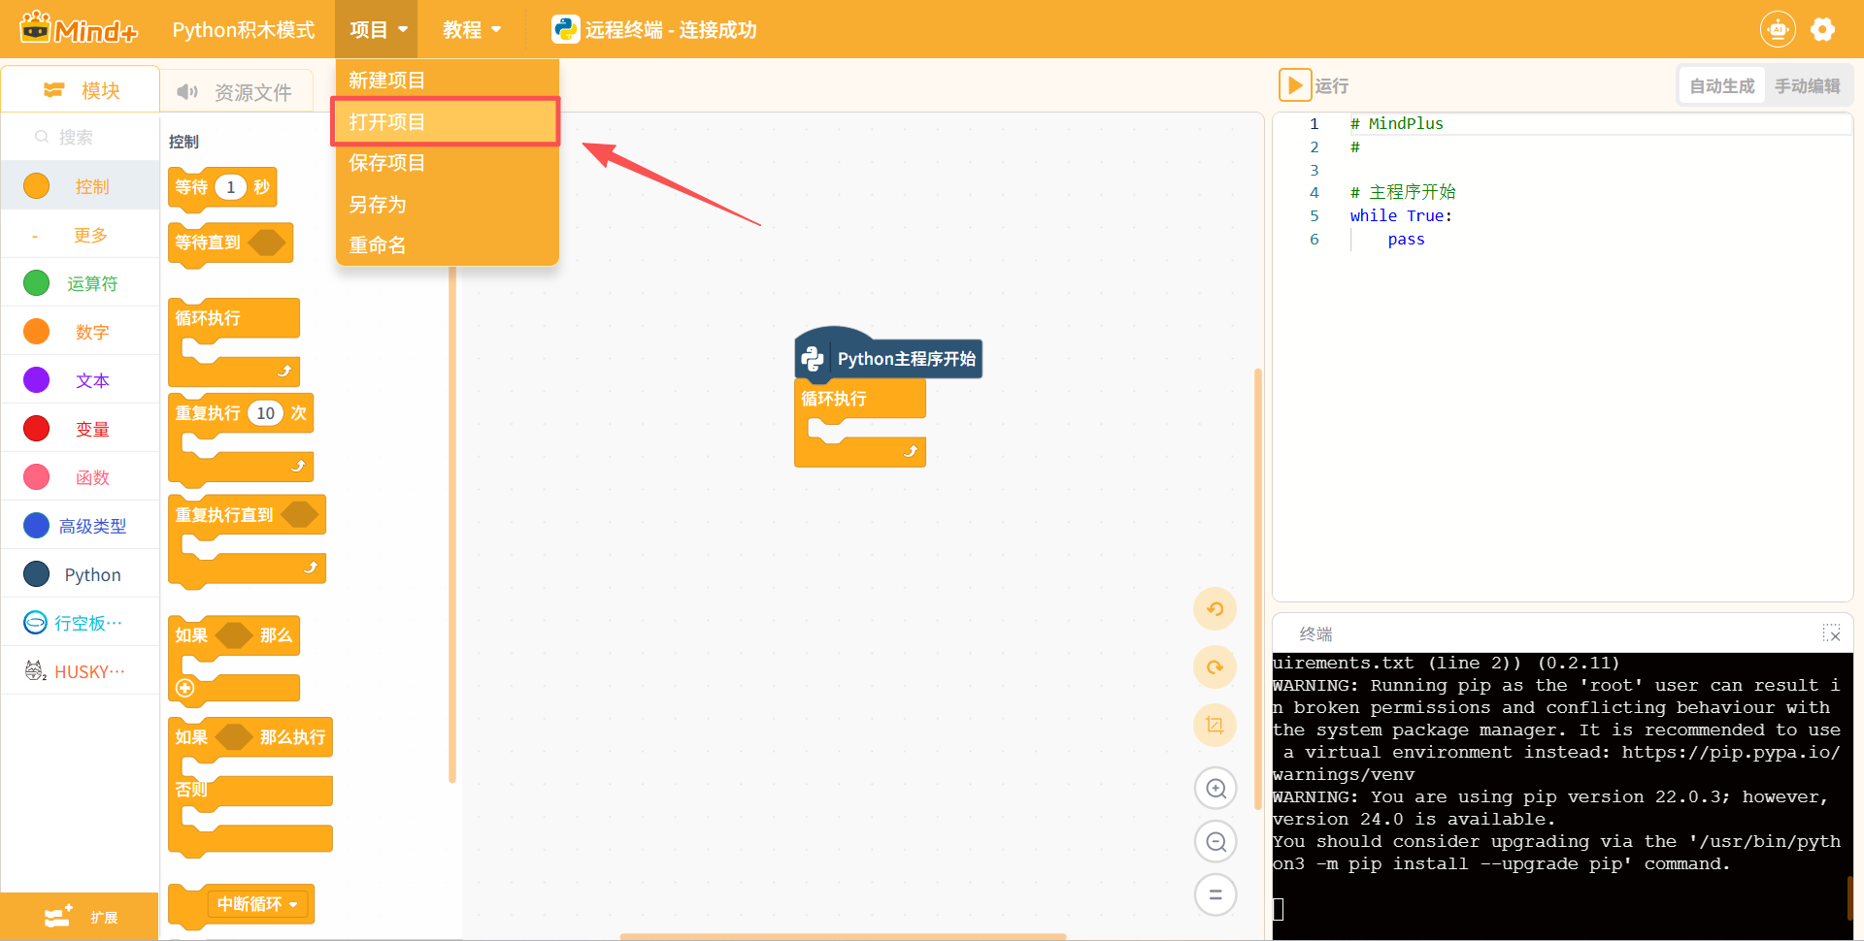1864x941 pixels.
Task: Expand the 教程 dropdown menu
Action: [x=472, y=30]
